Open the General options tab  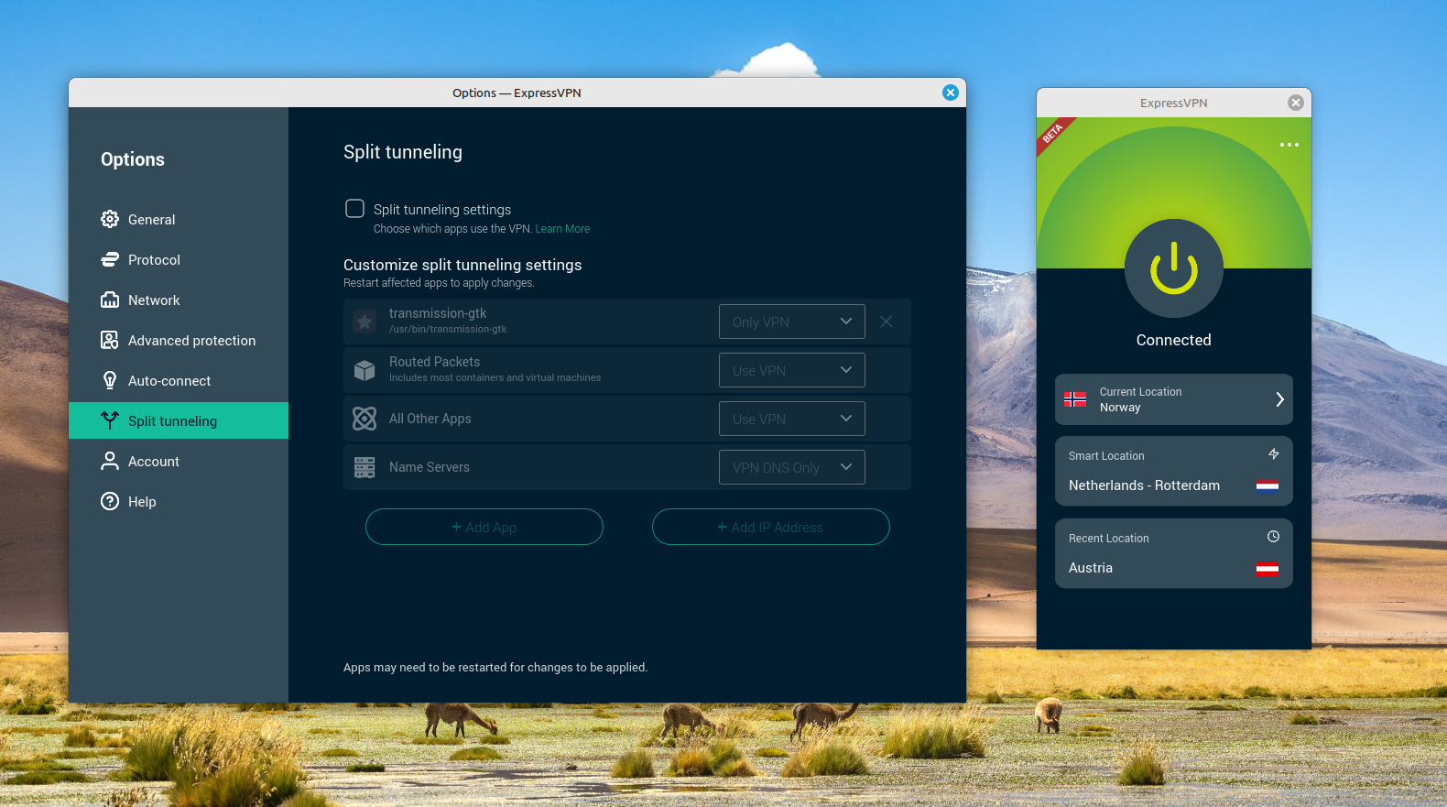click(179, 219)
